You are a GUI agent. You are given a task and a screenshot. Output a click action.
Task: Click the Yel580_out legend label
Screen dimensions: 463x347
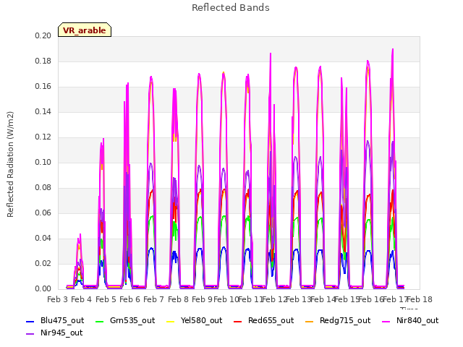tap(201, 320)
